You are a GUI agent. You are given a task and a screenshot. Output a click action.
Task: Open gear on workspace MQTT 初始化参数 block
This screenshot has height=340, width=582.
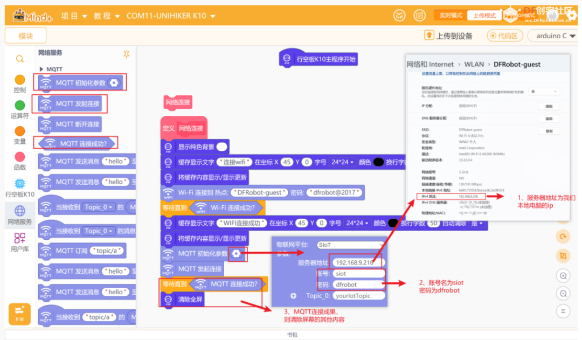(x=237, y=253)
